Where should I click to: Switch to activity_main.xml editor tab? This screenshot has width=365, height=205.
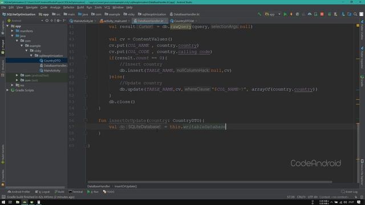tap(115, 21)
